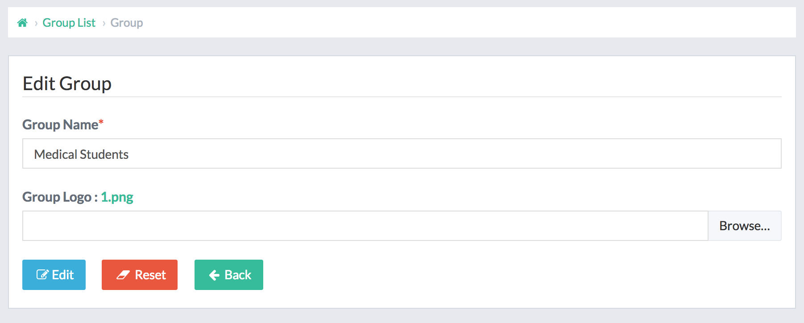
Task: Click the green Back button
Action: pos(229,275)
